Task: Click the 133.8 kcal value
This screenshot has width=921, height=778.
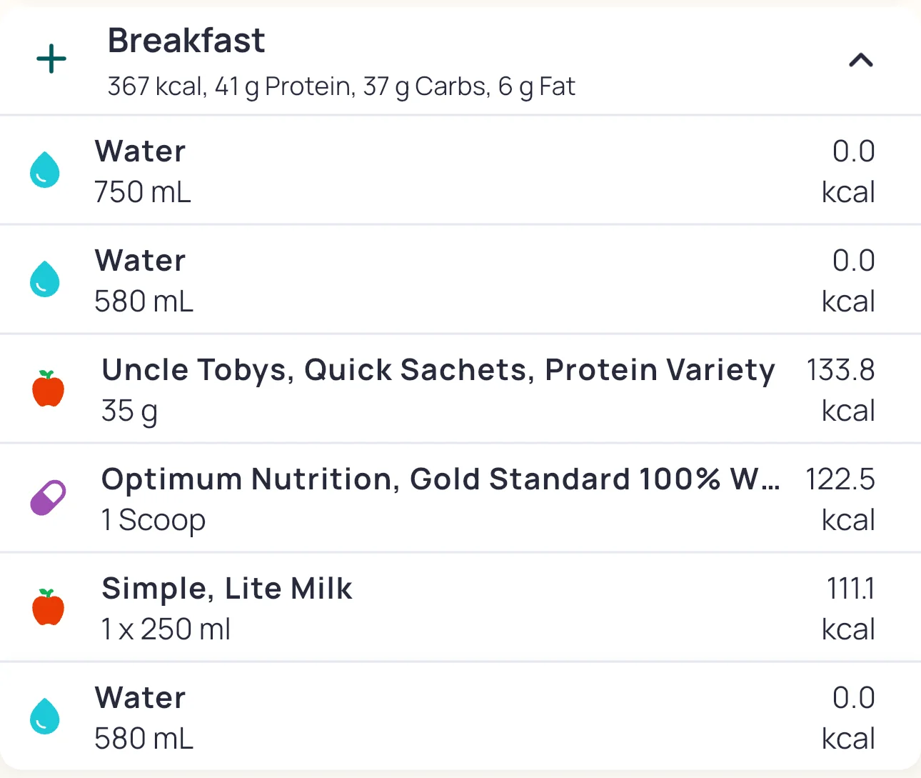Action: (840, 371)
